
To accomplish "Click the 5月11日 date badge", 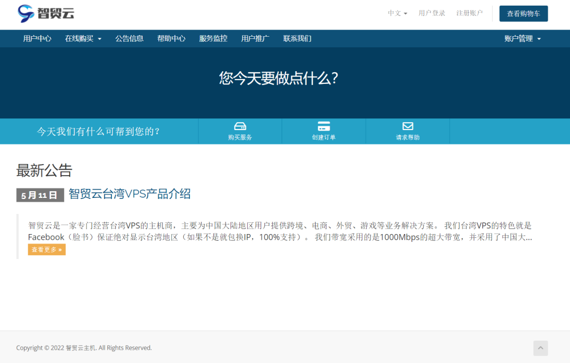I will tap(40, 195).
